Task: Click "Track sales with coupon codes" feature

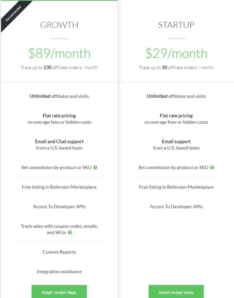Action: pyautogui.click(x=59, y=226)
